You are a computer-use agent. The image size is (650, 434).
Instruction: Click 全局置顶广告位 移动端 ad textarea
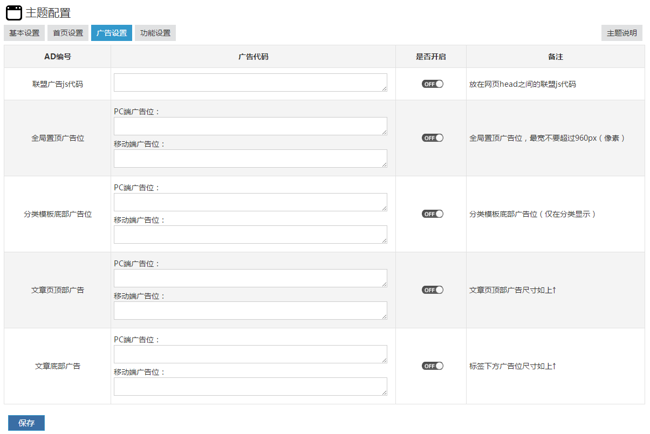250,159
